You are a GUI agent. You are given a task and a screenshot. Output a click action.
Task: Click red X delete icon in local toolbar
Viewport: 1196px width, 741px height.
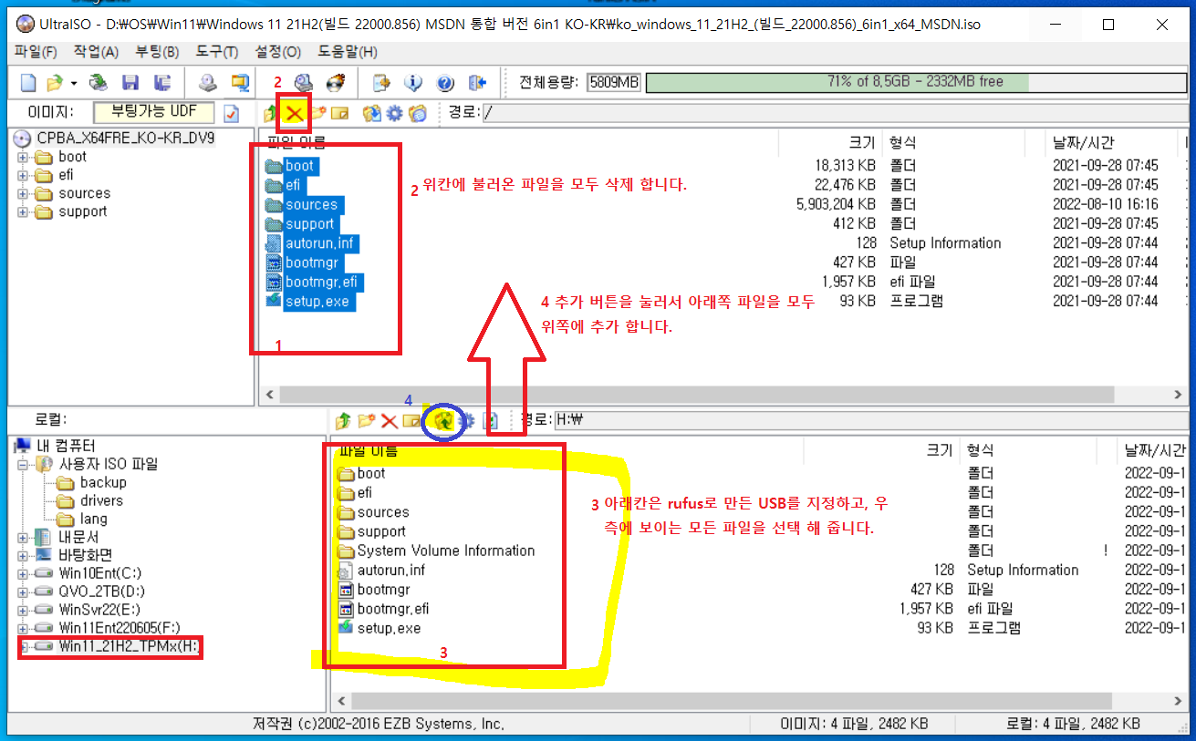(389, 420)
